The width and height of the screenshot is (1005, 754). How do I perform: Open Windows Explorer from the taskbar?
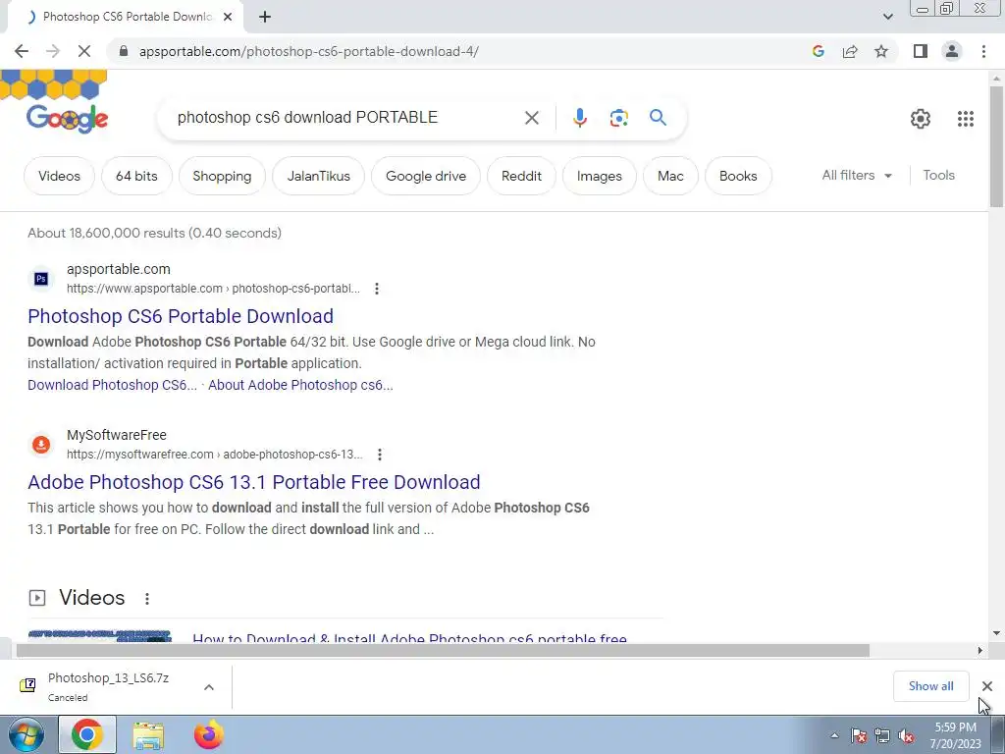tap(148, 735)
